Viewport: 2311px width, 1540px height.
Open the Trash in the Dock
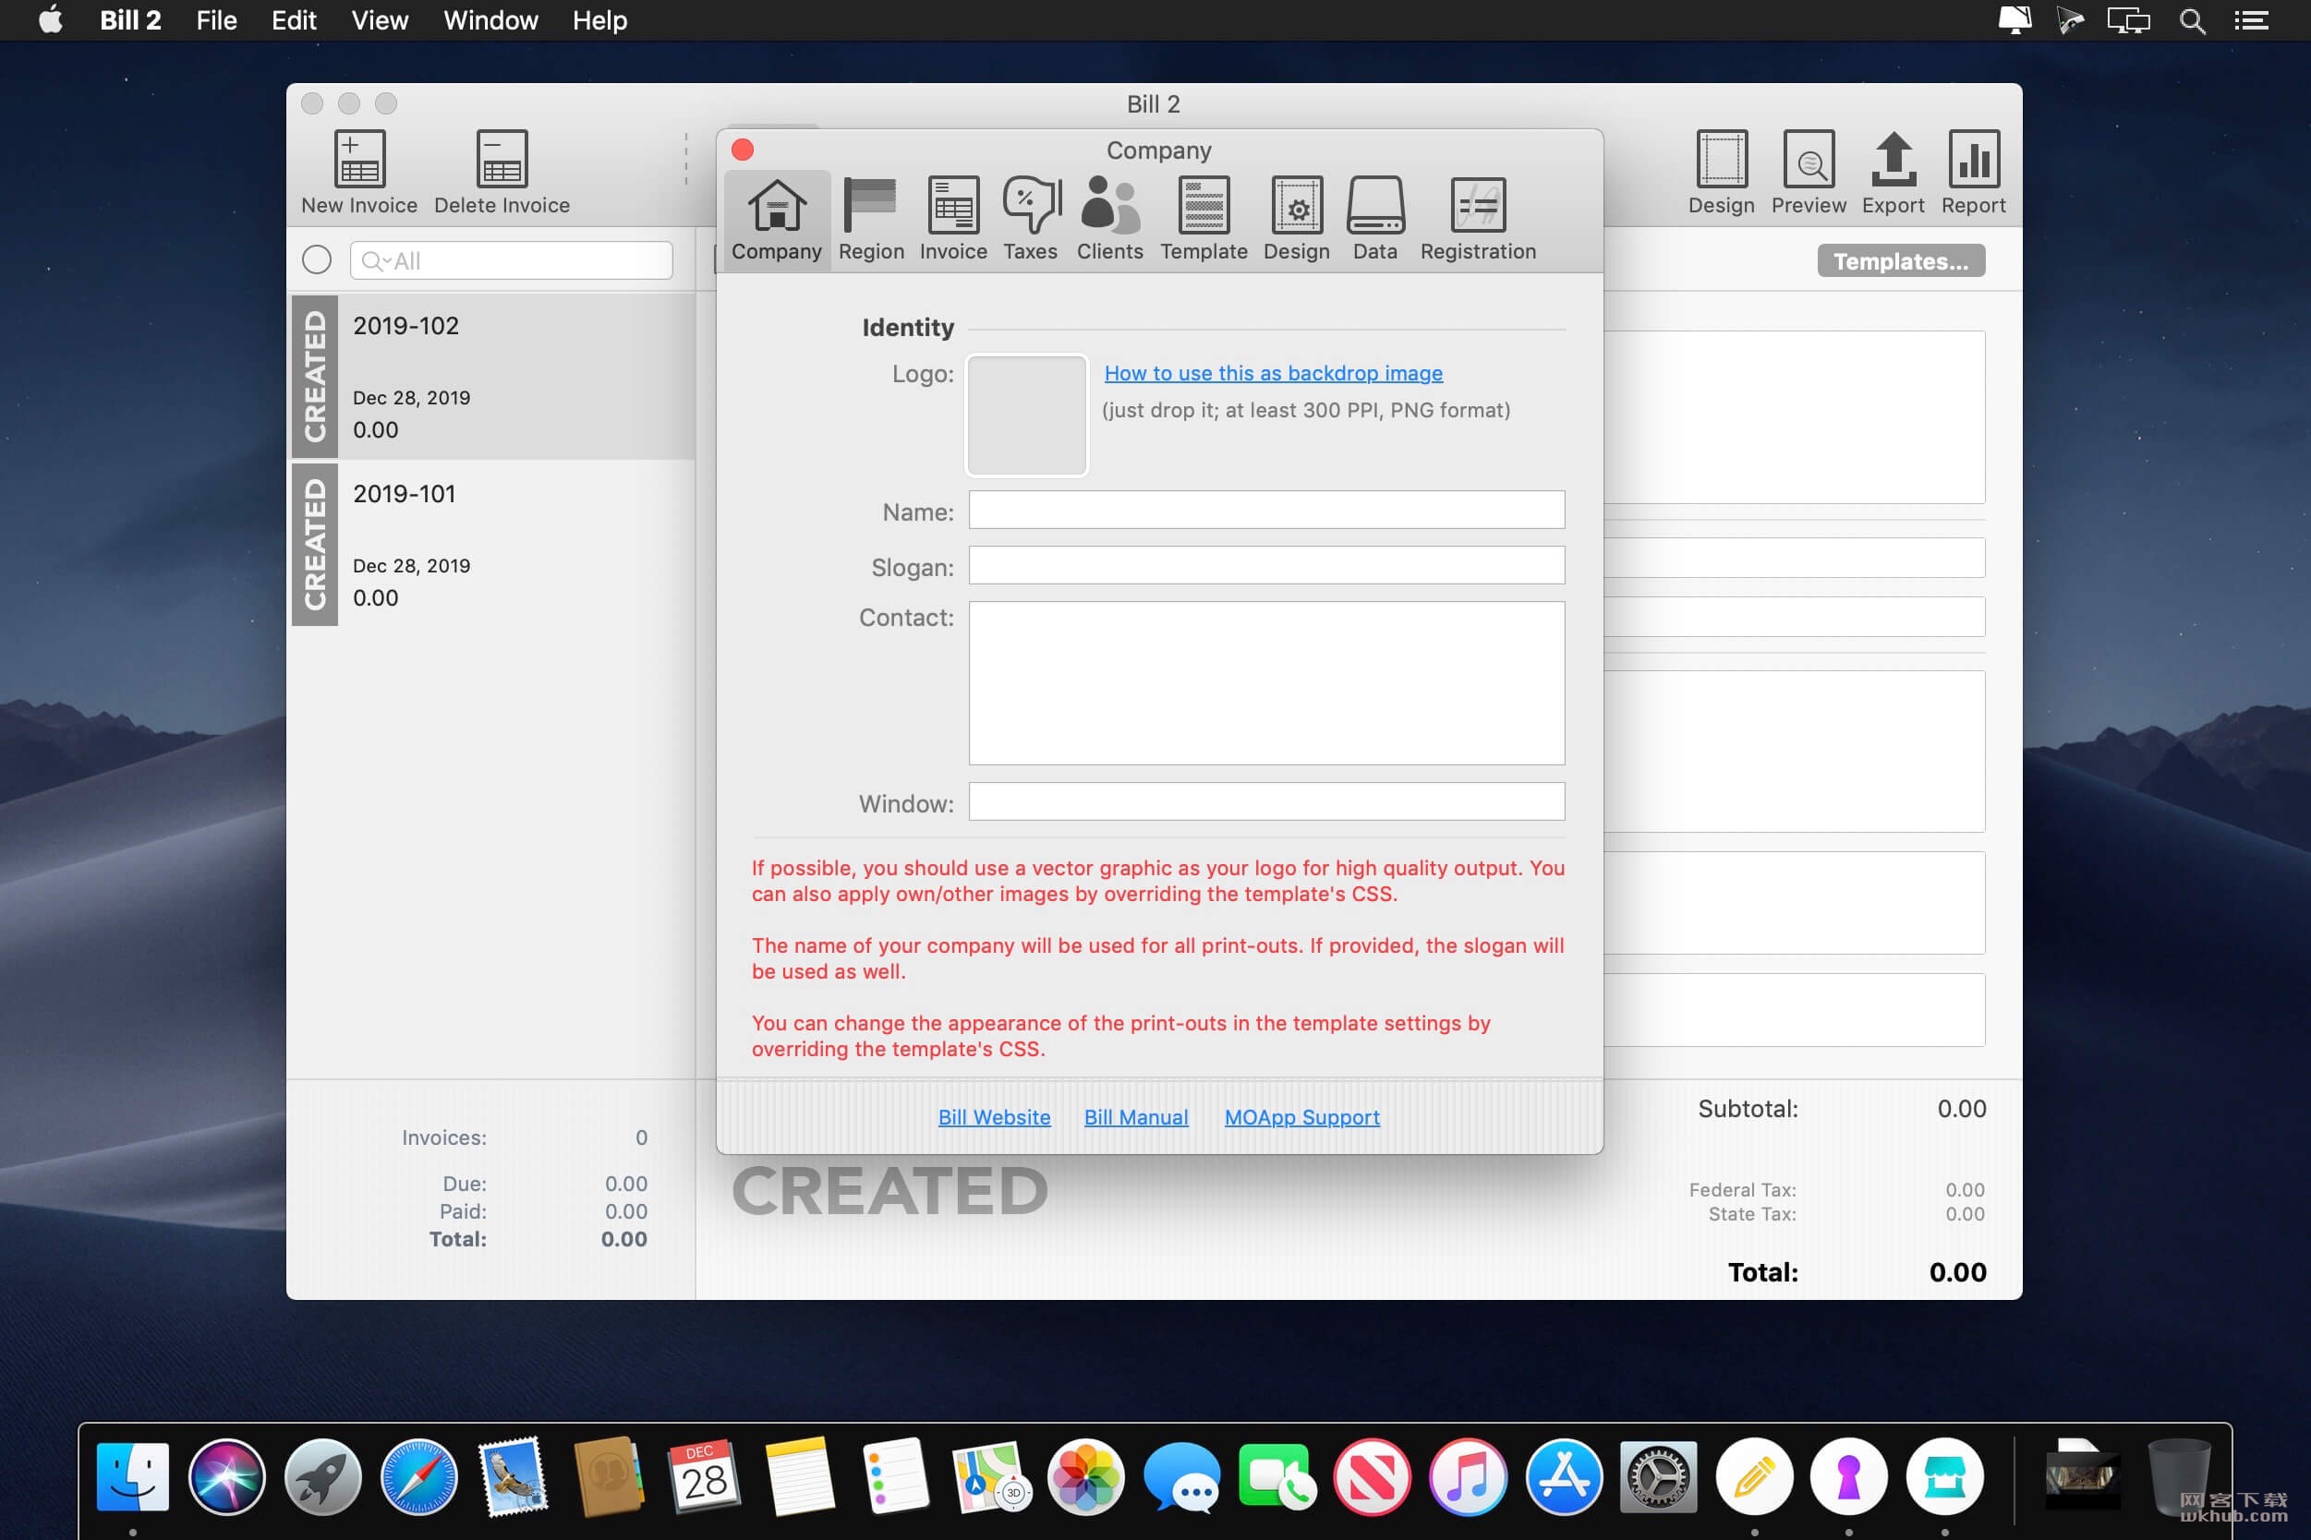[2178, 1476]
